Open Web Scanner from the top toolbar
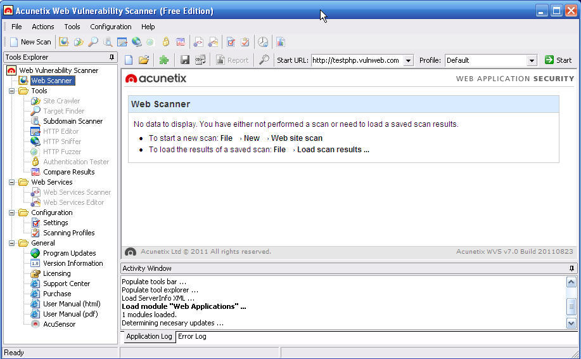 click(x=64, y=42)
